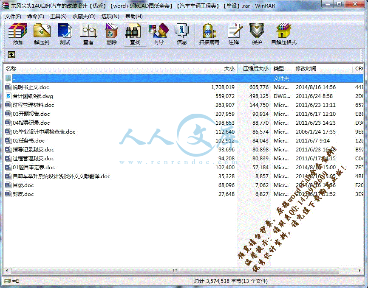
Task: Sort by the Type (类型) column header
Action: [282, 68]
